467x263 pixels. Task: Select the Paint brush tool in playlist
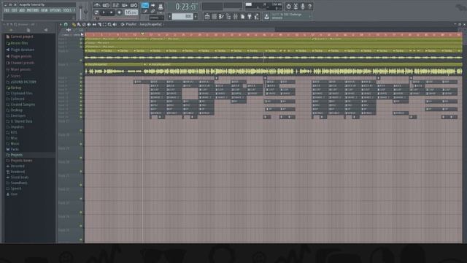(79, 24)
